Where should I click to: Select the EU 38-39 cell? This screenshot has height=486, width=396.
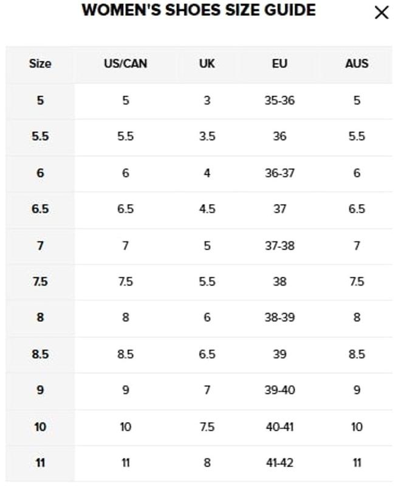click(x=279, y=318)
